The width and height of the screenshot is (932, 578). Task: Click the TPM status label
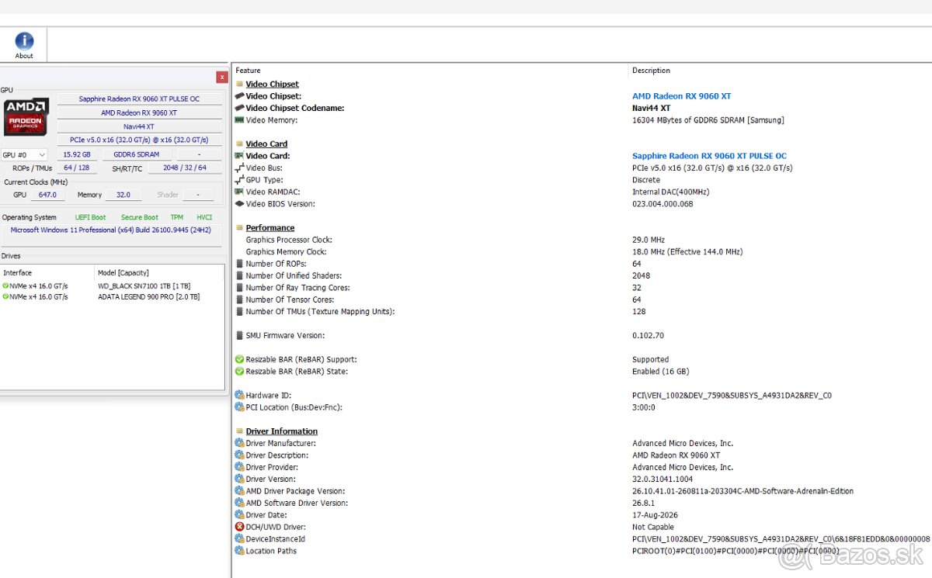(x=177, y=217)
